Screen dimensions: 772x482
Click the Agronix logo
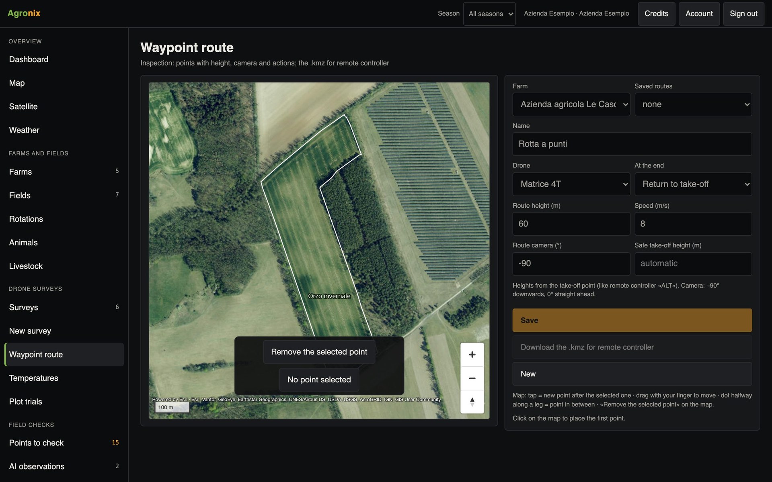24,13
